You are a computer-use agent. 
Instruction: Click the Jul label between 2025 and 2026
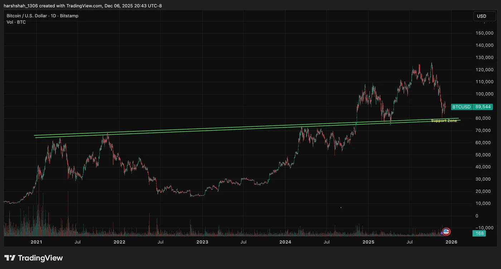[410, 242]
